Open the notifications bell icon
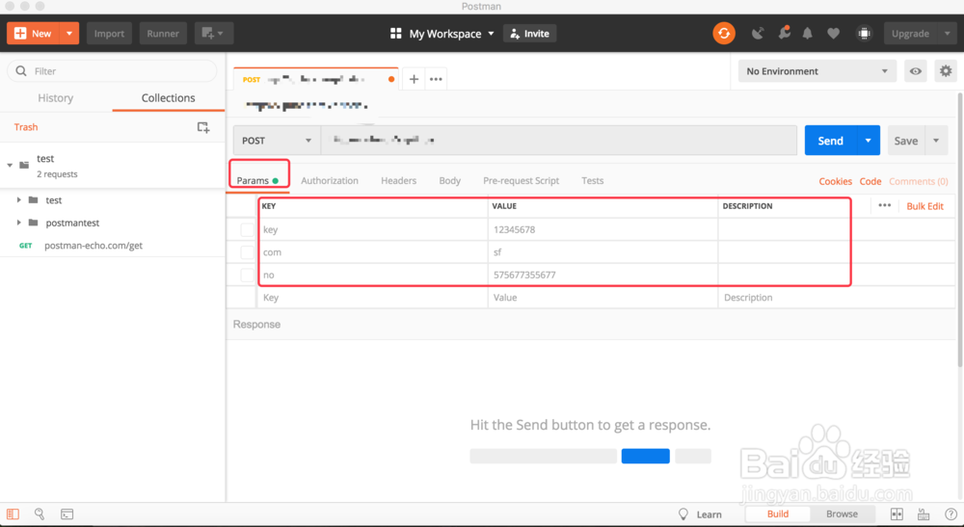The height and width of the screenshot is (527, 964). point(807,34)
